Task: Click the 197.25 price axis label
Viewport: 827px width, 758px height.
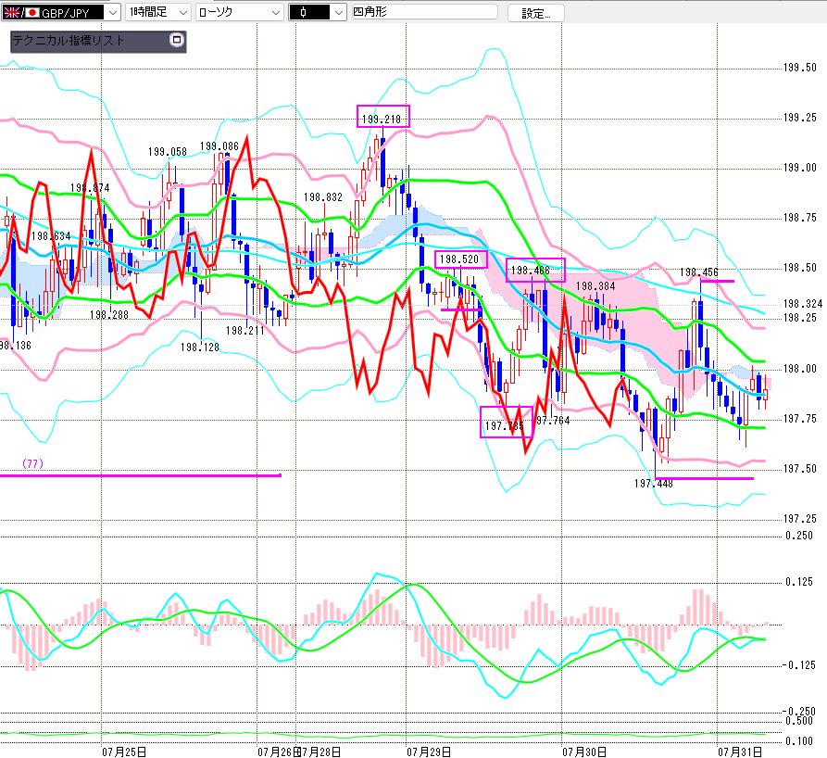Action: pos(799,519)
